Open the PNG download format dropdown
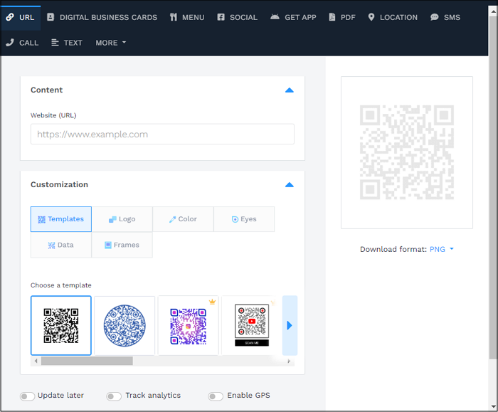The image size is (498, 412). [x=441, y=249]
